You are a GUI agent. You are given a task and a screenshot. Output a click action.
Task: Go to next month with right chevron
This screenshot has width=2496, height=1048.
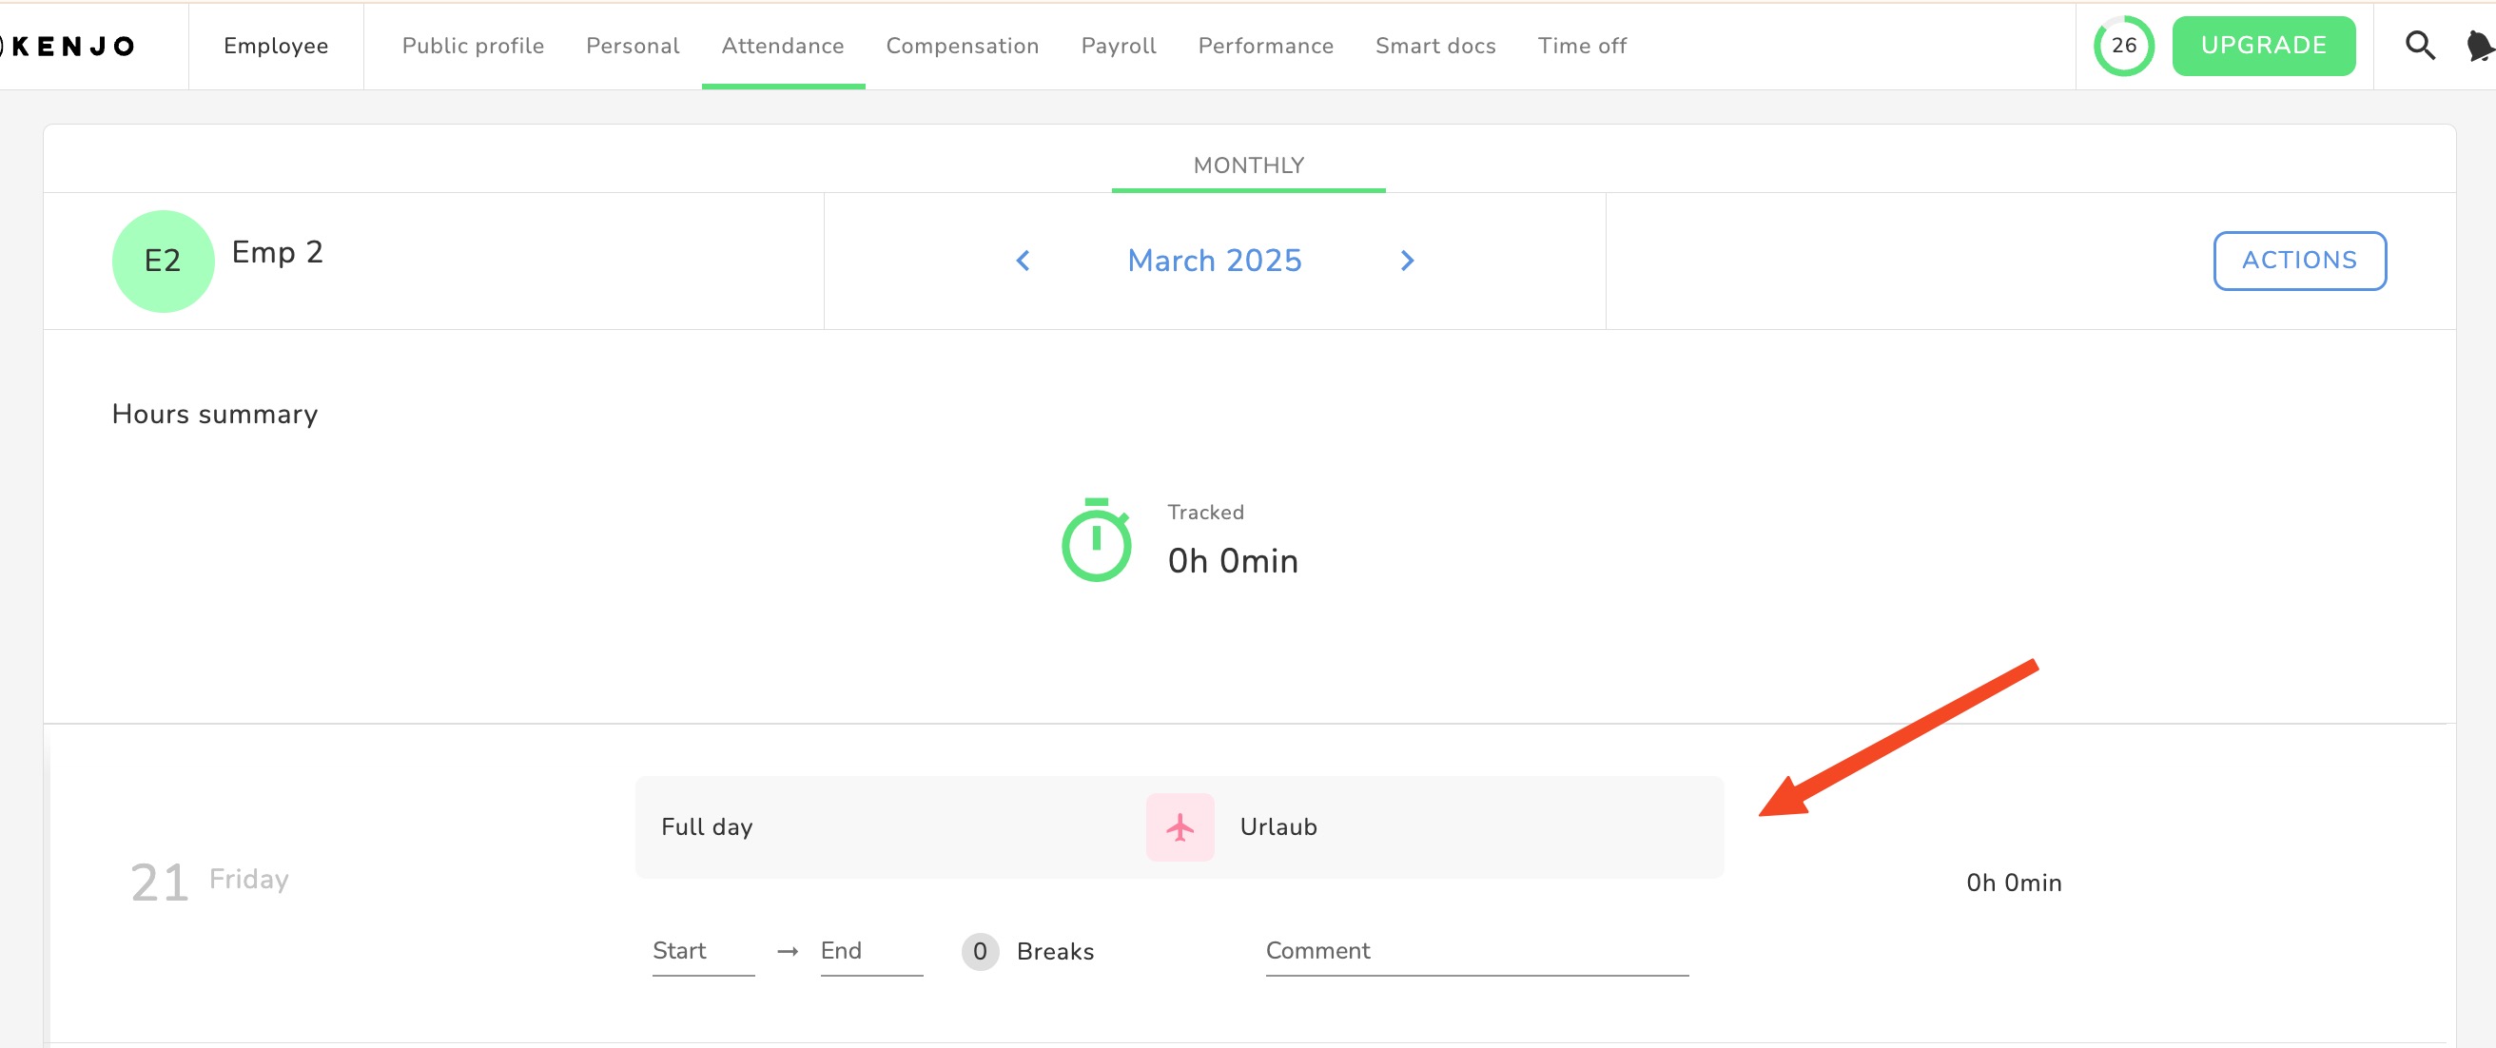1407,261
